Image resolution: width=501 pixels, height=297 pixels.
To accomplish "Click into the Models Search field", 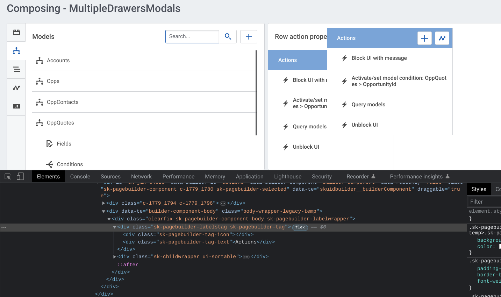I will pos(192,36).
